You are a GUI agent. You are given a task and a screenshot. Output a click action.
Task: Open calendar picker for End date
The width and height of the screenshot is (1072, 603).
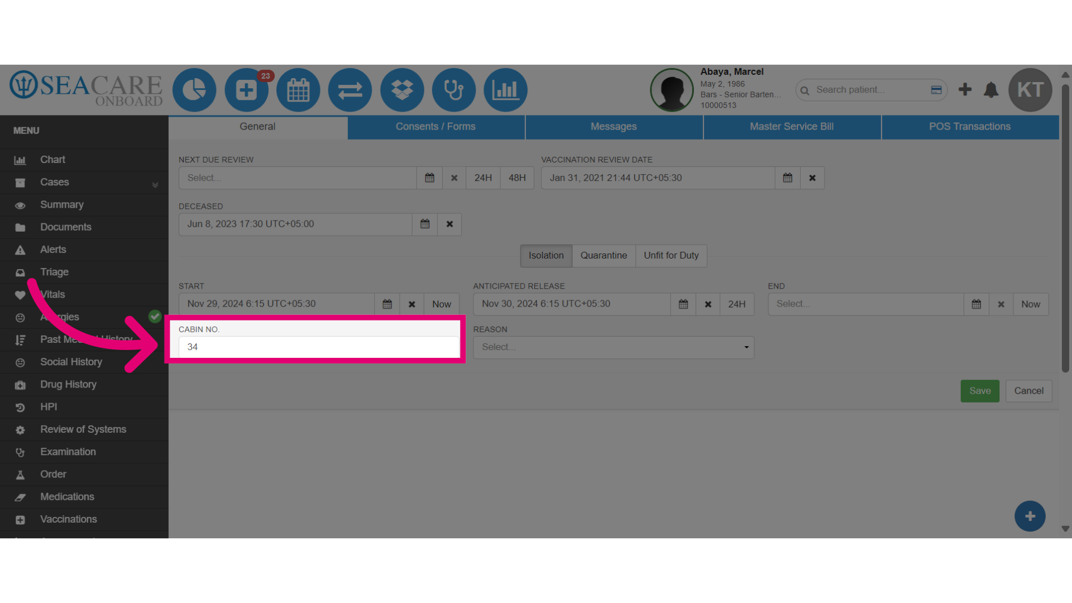(977, 304)
